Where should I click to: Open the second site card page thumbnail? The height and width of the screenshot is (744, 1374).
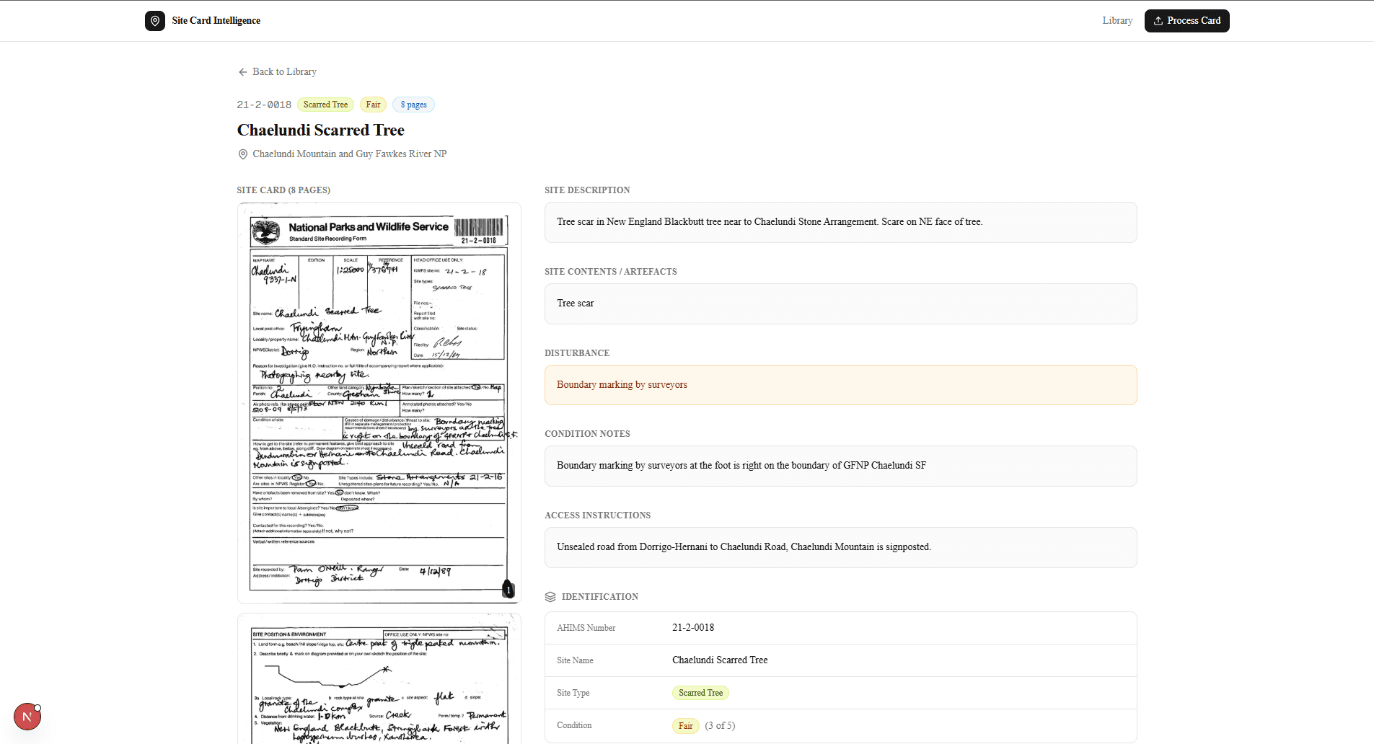[x=379, y=681]
